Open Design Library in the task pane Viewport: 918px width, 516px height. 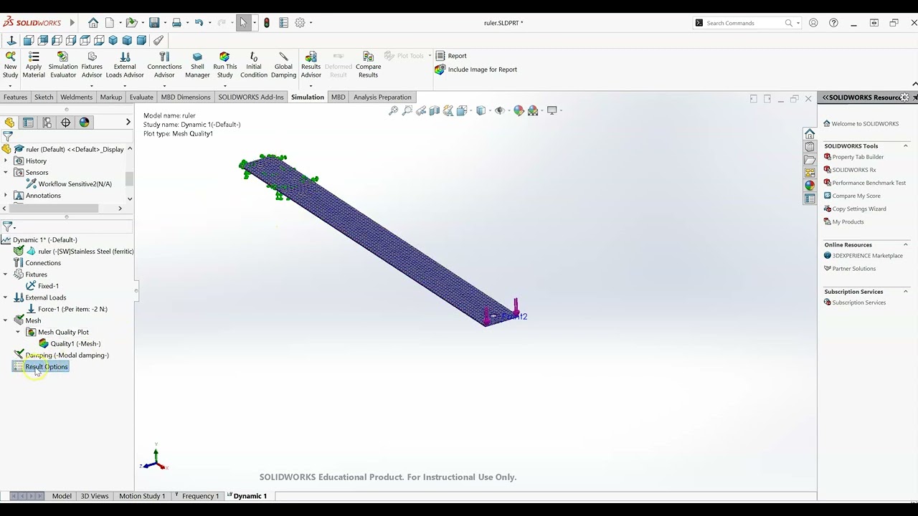(810, 147)
